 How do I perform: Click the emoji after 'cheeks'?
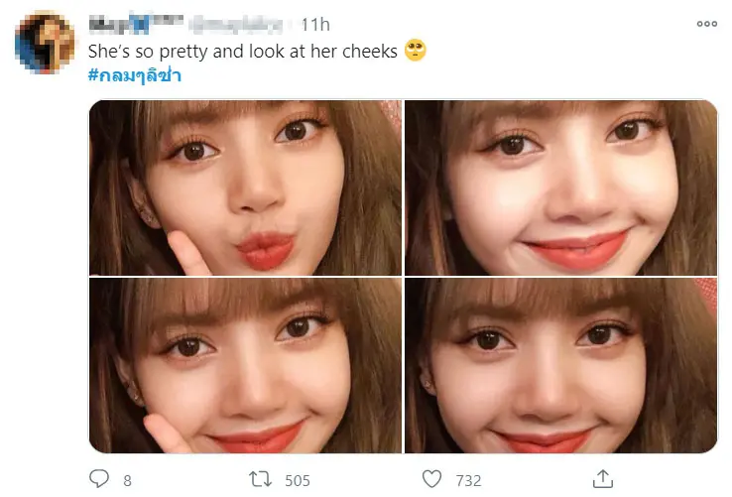[416, 50]
